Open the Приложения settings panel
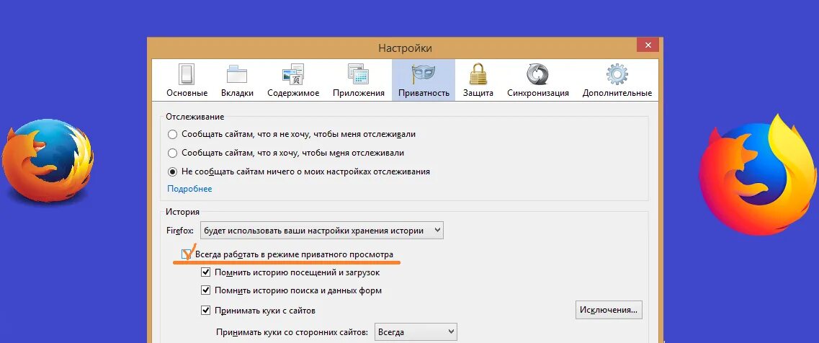Image resolution: width=819 pixels, height=343 pixels. [x=358, y=81]
